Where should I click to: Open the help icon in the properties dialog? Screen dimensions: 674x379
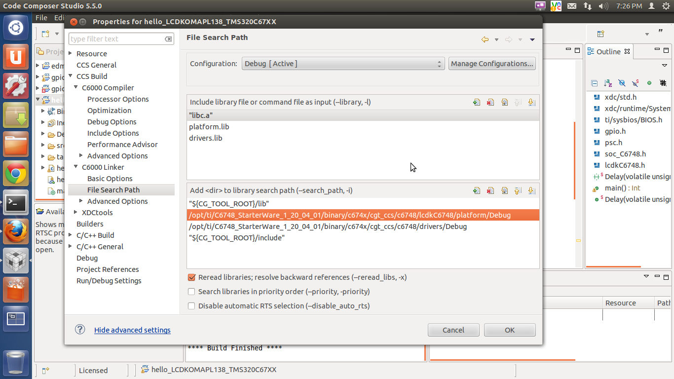click(x=81, y=330)
